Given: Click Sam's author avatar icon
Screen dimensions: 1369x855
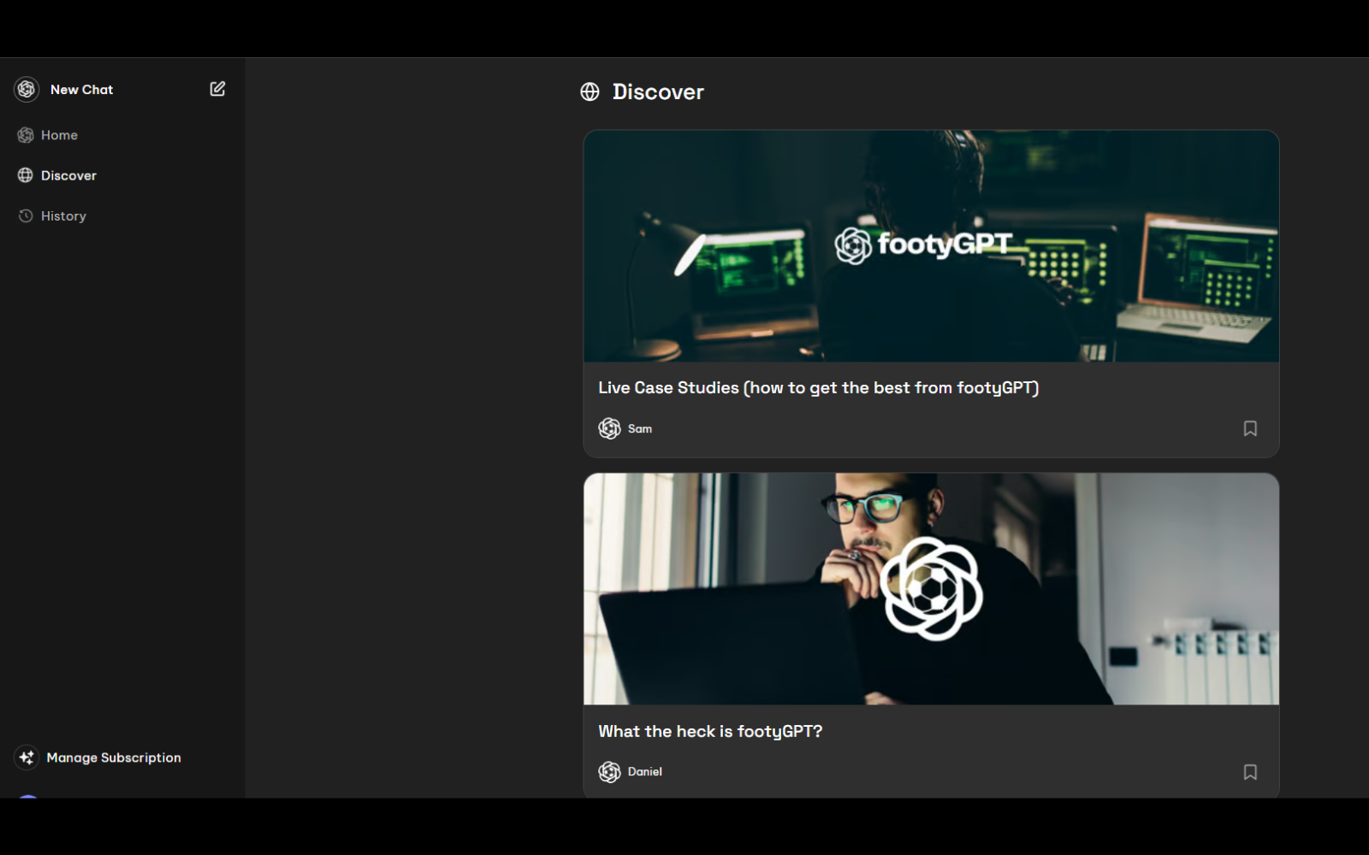Looking at the screenshot, I should point(609,428).
